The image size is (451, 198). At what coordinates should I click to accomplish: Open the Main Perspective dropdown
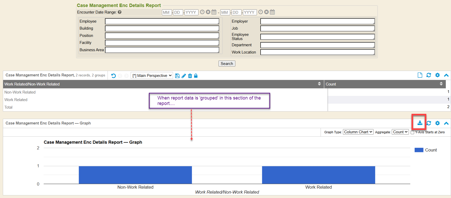(152, 76)
